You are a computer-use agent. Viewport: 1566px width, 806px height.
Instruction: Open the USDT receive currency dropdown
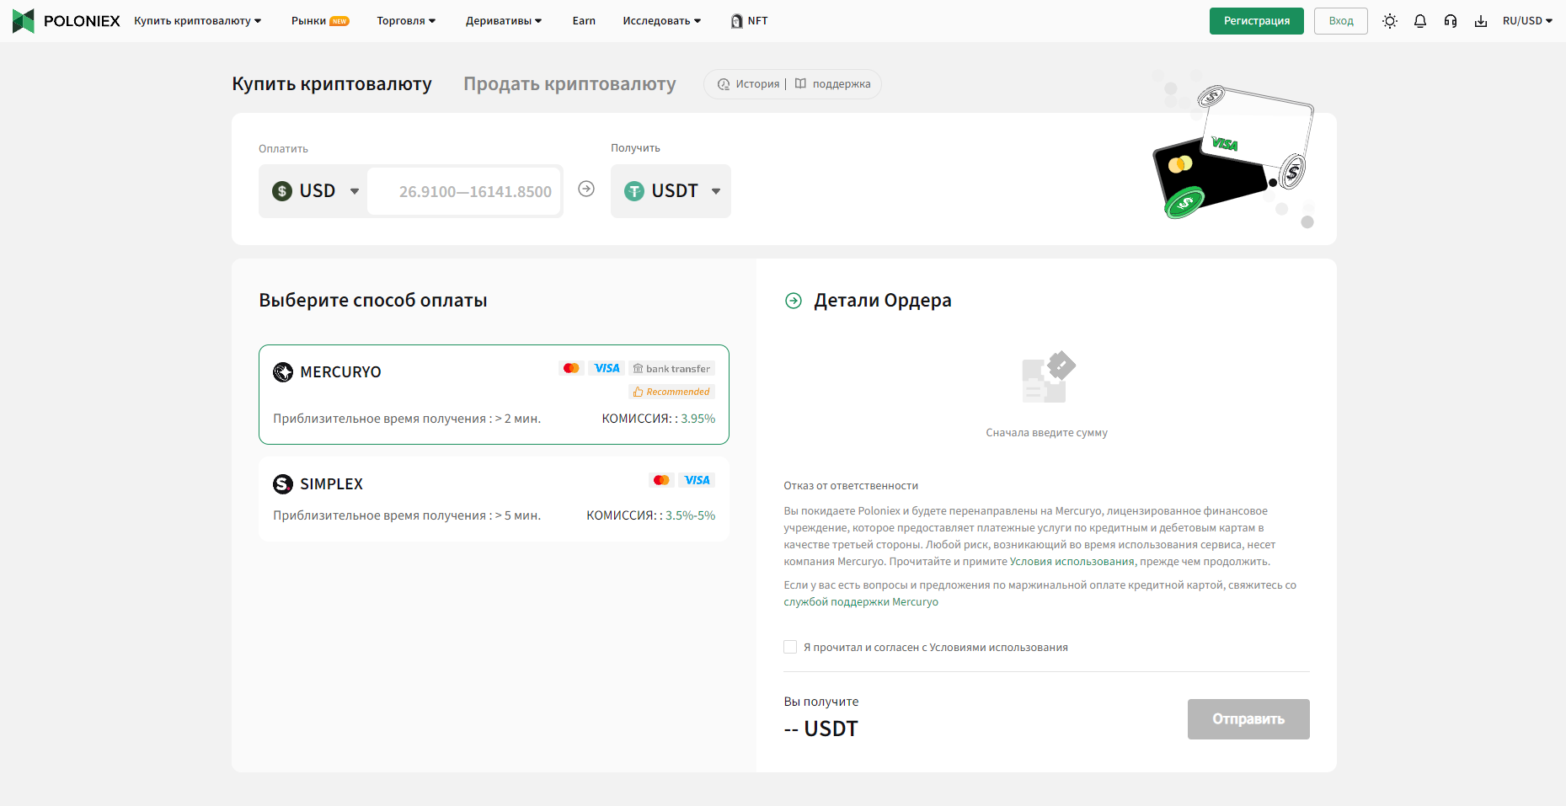[671, 191]
